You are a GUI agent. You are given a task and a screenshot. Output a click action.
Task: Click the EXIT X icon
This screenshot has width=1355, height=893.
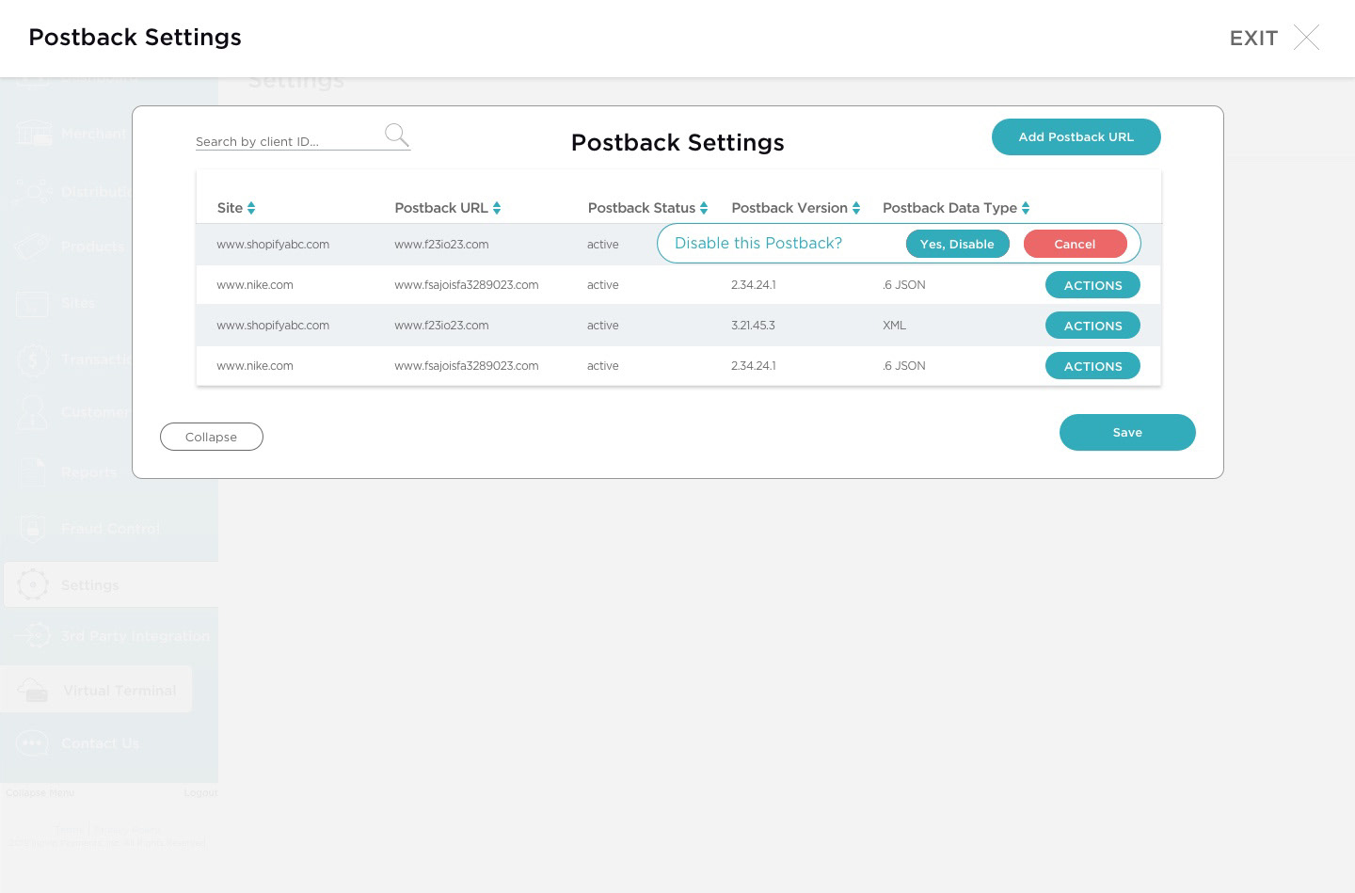(1306, 38)
